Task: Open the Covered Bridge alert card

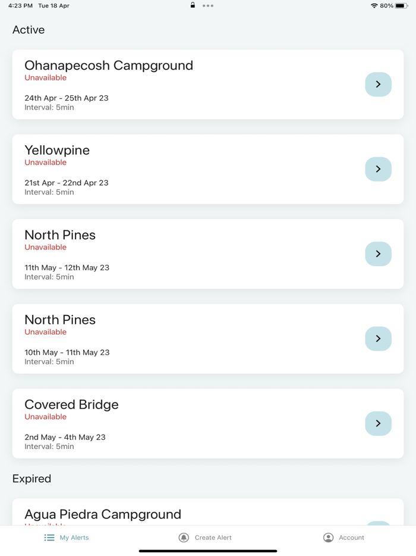Action: 178,424
